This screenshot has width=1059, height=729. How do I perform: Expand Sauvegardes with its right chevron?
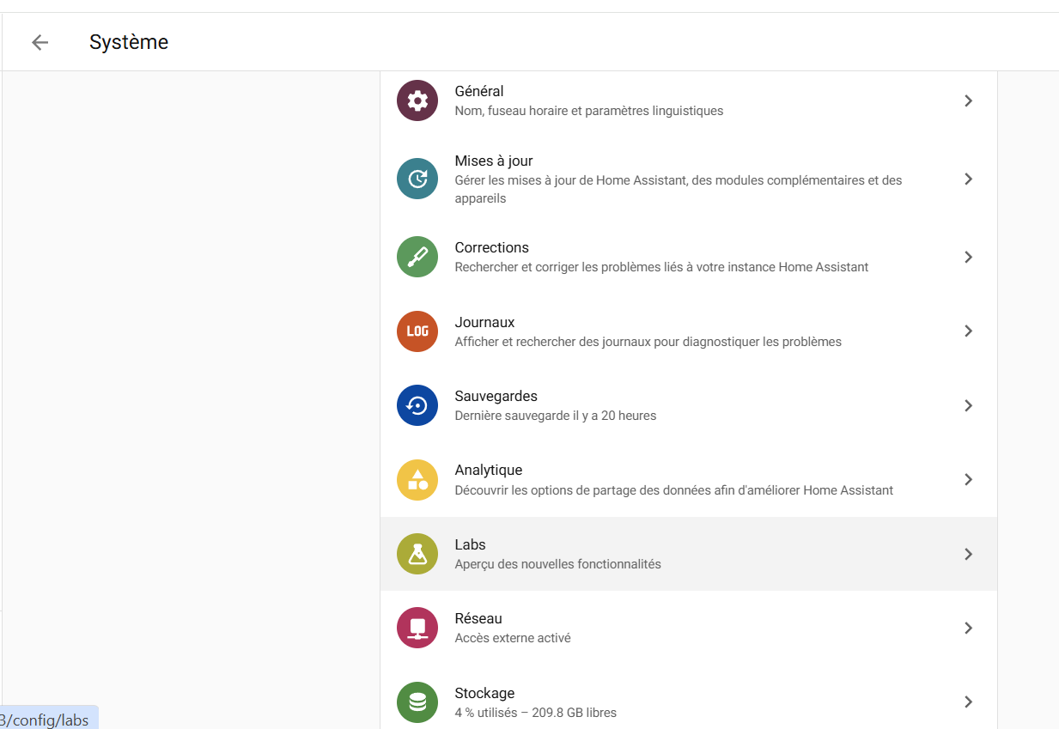click(968, 405)
